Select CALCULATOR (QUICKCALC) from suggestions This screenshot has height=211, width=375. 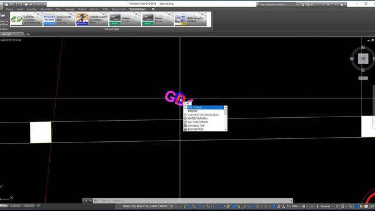point(203,115)
